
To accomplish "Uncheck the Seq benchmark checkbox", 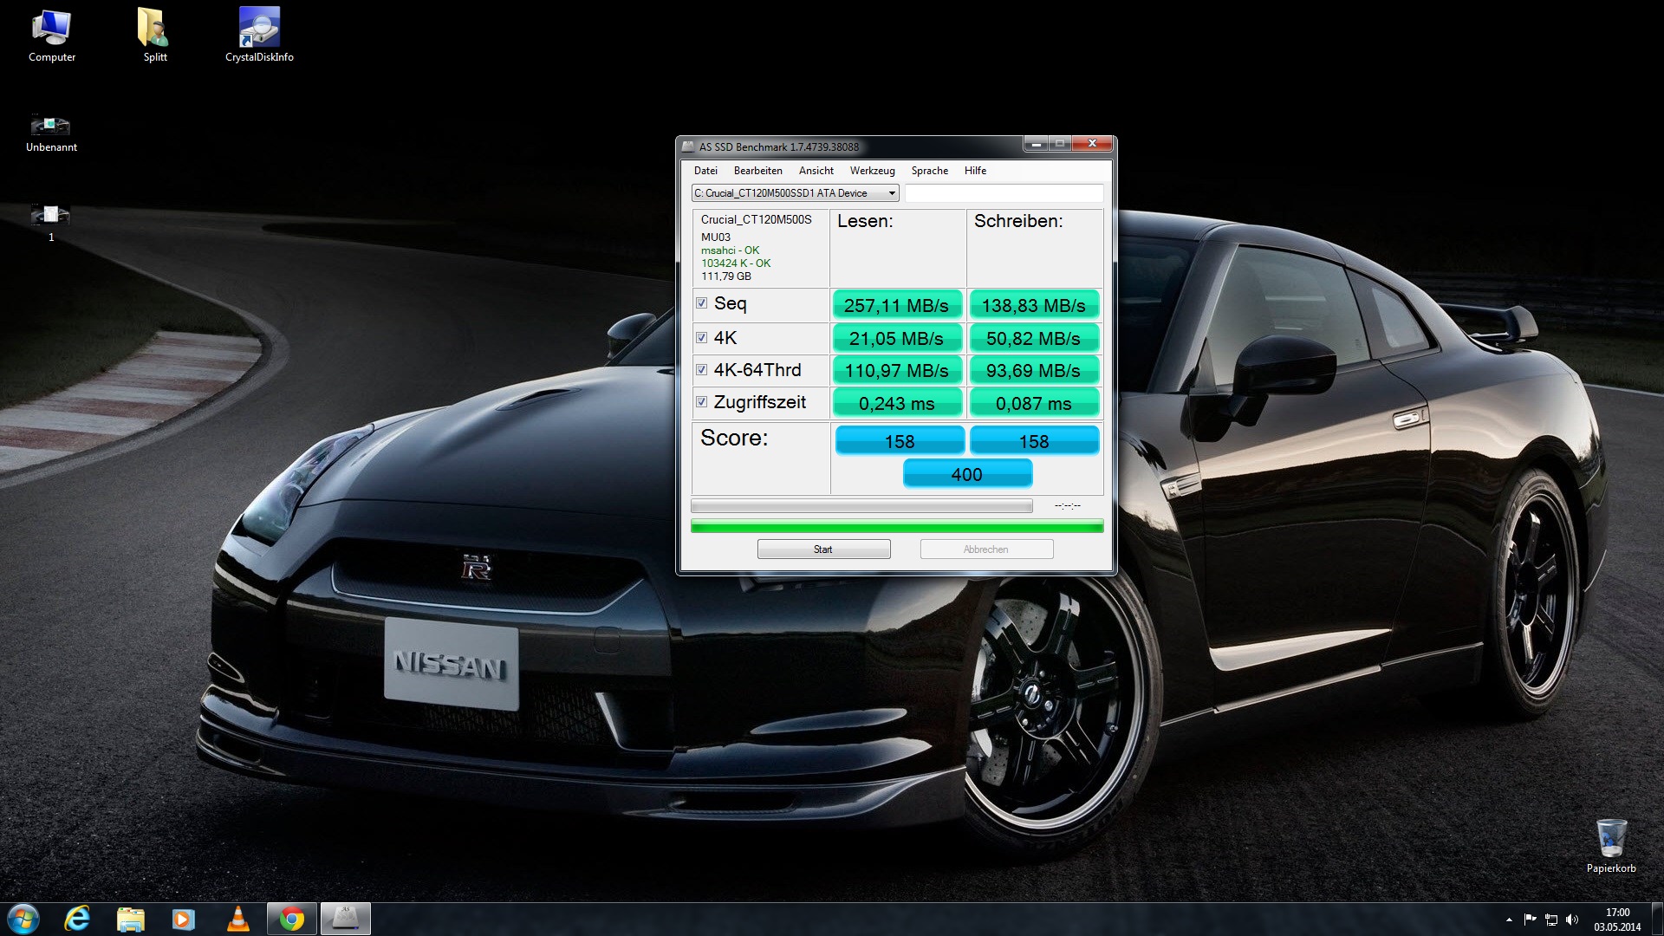I will tap(702, 303).
